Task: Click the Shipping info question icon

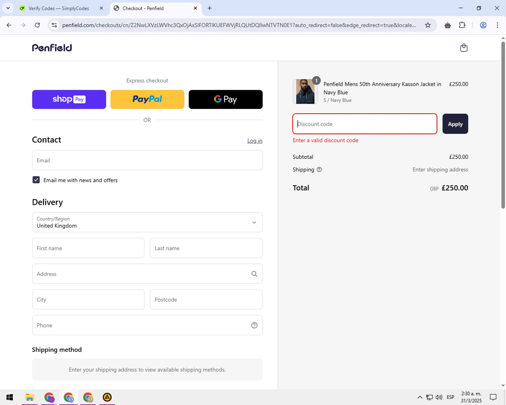Action: click(319, 170)
